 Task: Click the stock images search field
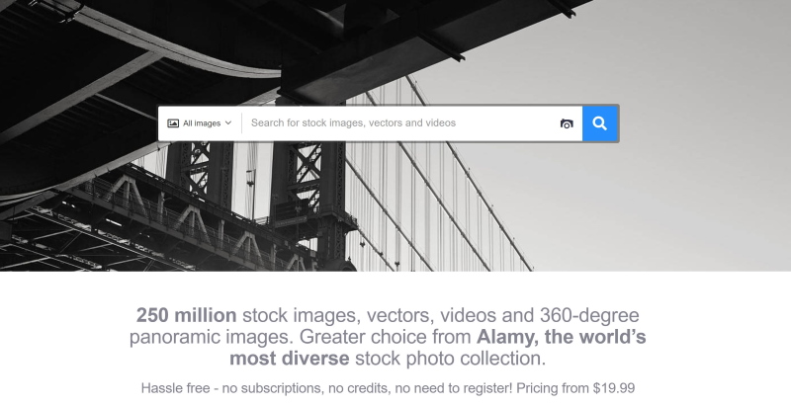tap(401, 122)
